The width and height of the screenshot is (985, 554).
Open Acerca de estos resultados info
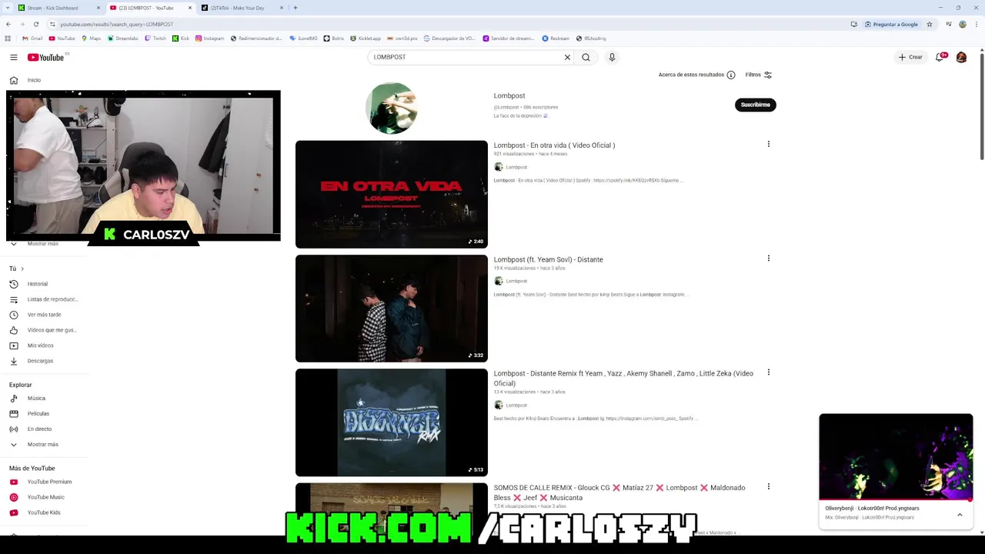697,75
